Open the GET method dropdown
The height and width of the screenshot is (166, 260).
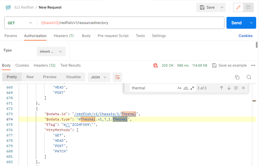[x=20, y=23]
